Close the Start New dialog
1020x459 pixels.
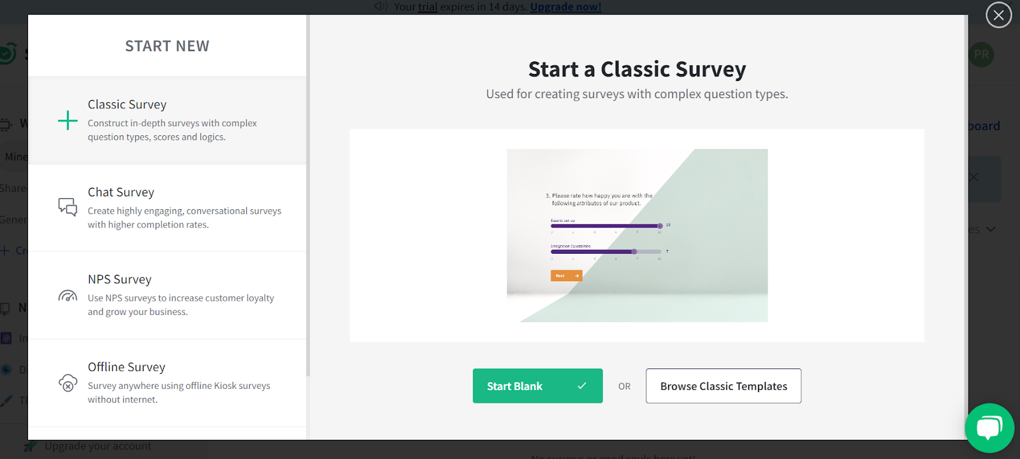point(998,15)
